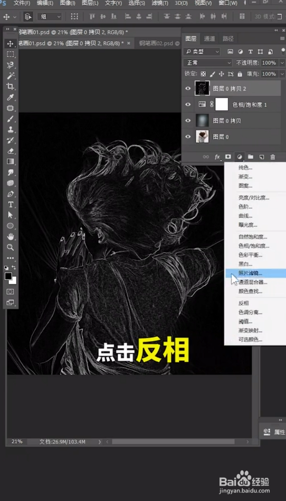This screenshot has height=501, width=286.
Task: Select the Brush tool
Action: pyautogui.click(x=11, y=119)
